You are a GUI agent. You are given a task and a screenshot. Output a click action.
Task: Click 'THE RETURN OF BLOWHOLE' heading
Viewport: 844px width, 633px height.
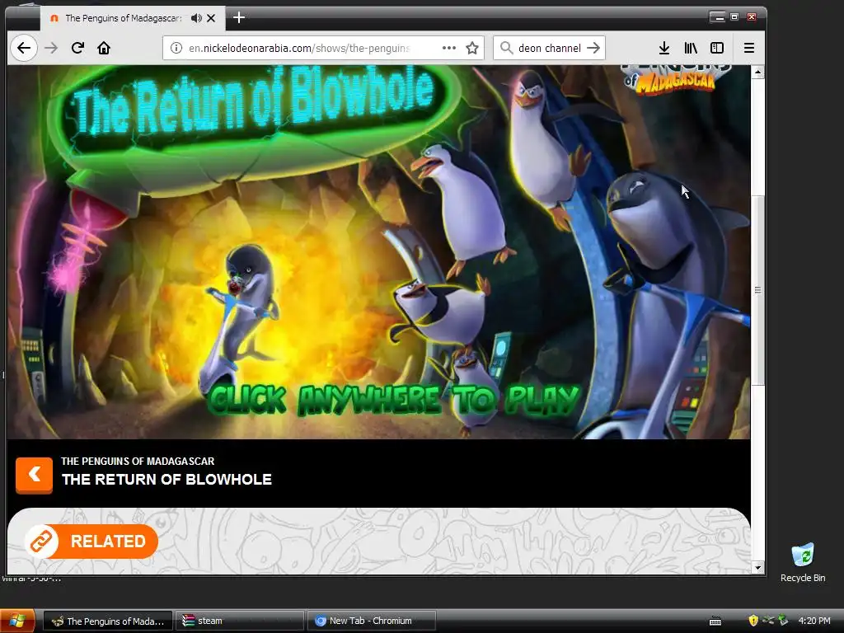[166, 480]
